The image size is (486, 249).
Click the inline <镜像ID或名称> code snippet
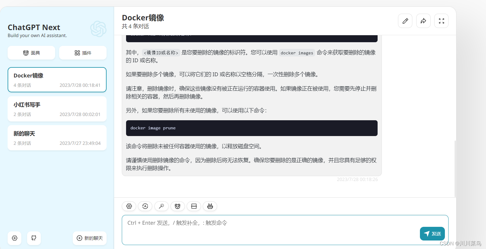click(x=161, y=53)
